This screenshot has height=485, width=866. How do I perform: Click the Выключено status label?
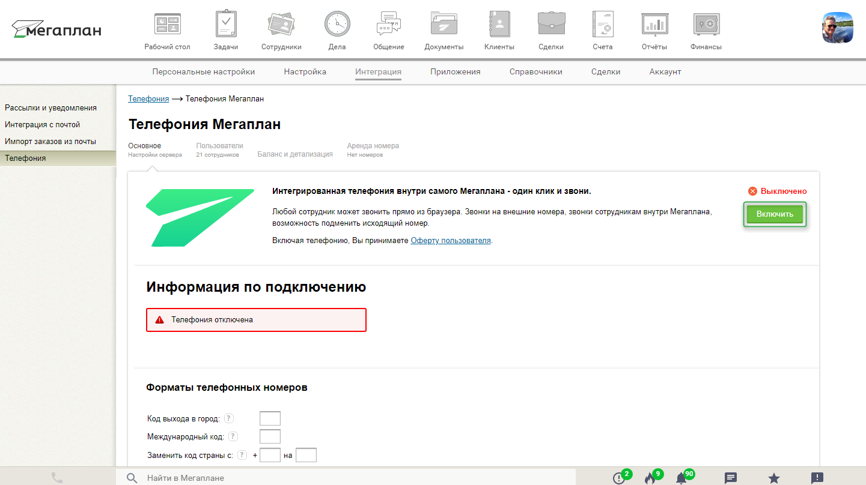click(784, 191)
